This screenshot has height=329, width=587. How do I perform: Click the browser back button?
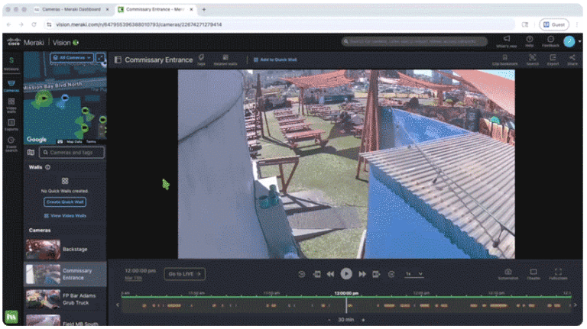coord(9,24)
